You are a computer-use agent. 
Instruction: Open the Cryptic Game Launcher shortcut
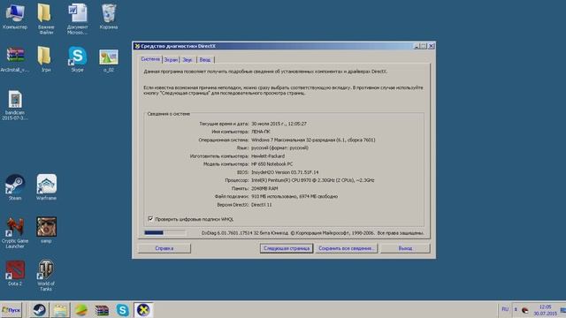tap(15, 233)
